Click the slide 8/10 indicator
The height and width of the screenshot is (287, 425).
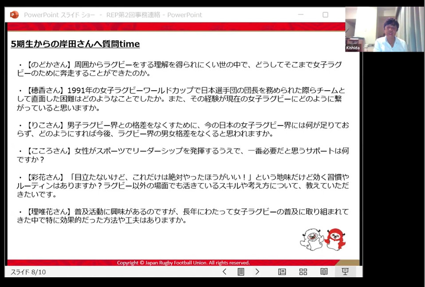(28, 272)
